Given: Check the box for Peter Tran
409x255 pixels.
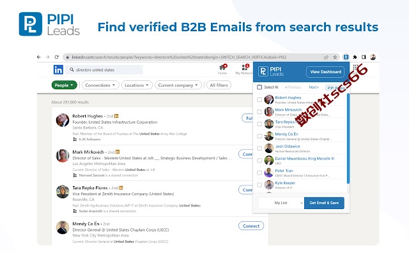Looking at the screenshot, I should [259, 173].
